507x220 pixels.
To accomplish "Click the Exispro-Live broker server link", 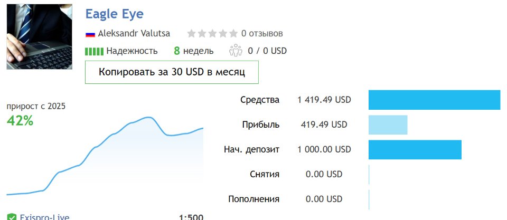I will point(44,217).
